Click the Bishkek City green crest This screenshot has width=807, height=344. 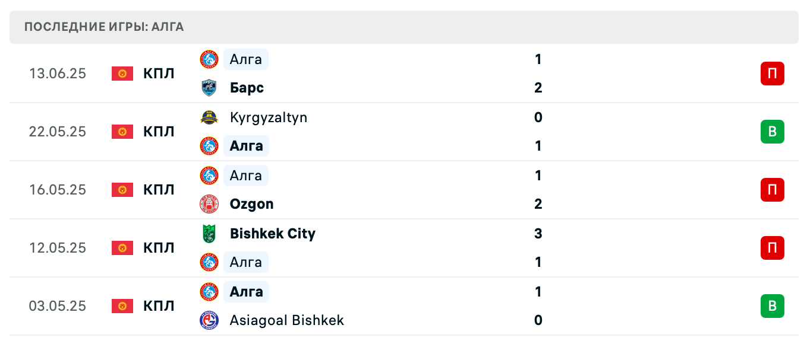(209, 234)
